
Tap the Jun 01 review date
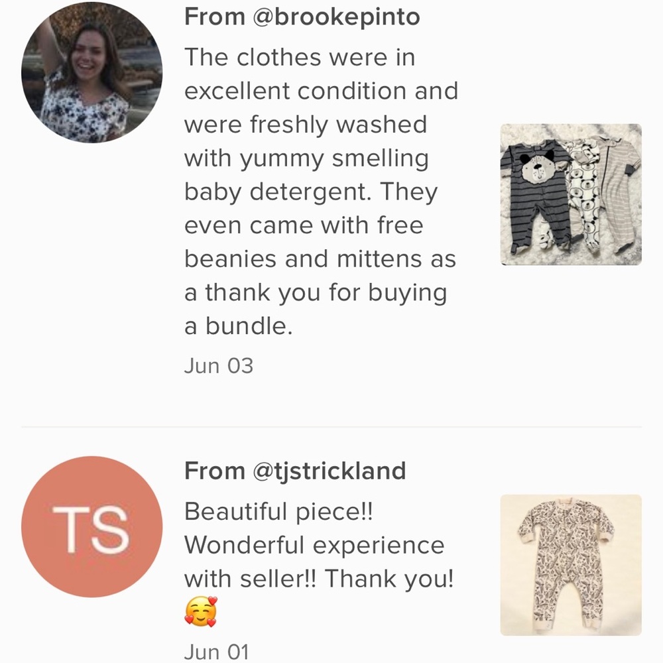[217, 652]
